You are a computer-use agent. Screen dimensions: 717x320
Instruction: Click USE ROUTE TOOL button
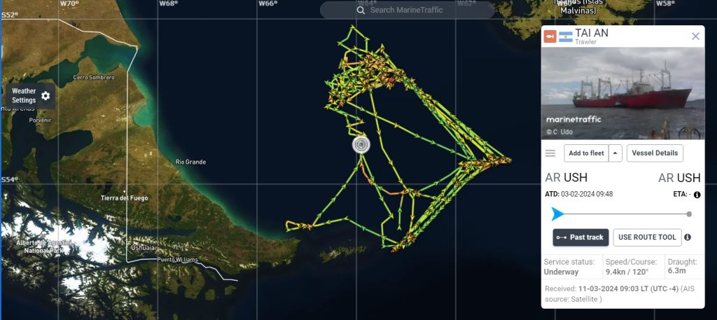click(647, 237)
